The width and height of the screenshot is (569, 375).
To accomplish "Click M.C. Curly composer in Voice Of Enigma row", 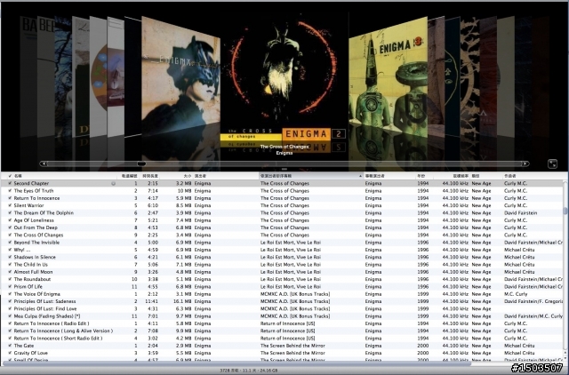I will coord(516,294).
